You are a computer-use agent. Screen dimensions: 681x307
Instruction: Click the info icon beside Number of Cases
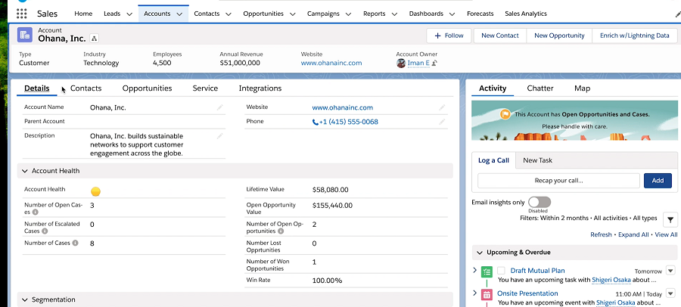pyautogui.click(x=75, y=243)
